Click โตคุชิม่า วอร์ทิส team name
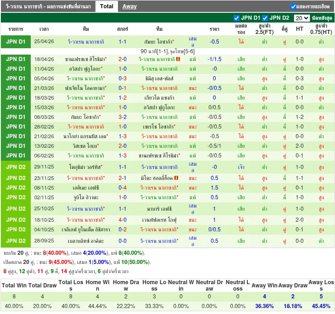This screenshot has width=335, height=314. pyautogui.click(x=86, y=167)
